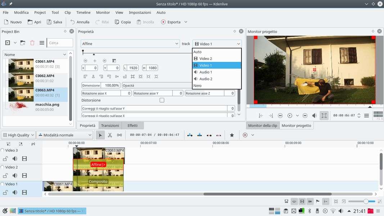
Task: Toggle the monitor edit mode icon
Action: point(324,116)
